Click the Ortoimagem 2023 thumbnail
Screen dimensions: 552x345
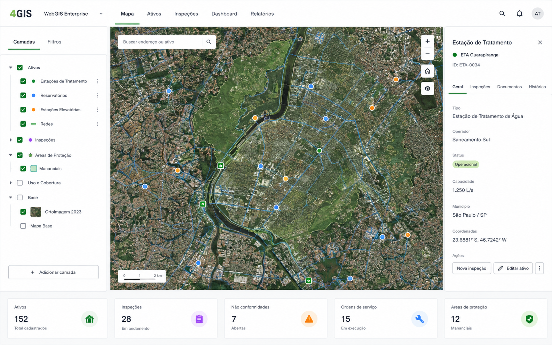[36, 212]
